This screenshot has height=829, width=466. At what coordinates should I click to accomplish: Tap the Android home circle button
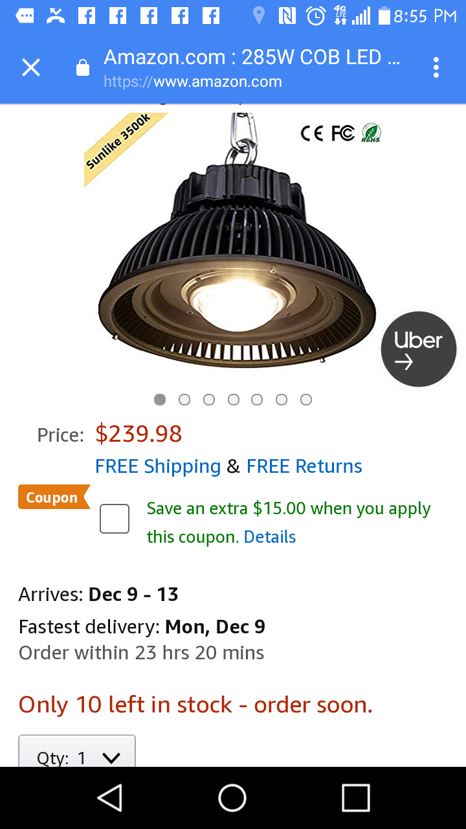[232, 798]
